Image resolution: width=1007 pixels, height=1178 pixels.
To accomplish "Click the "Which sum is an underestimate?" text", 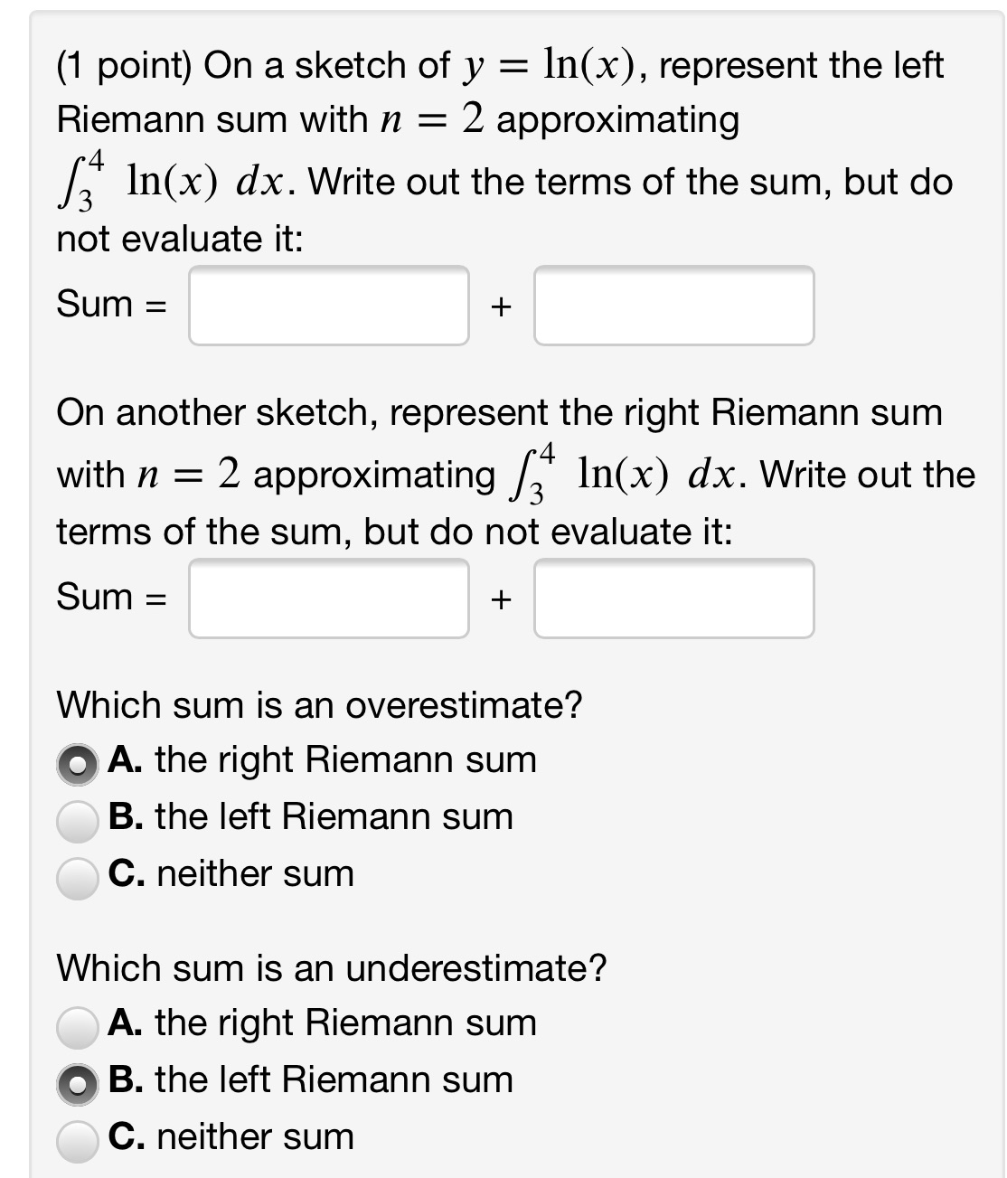I will tap(331, 967).
